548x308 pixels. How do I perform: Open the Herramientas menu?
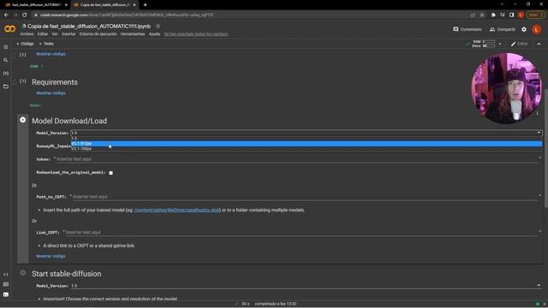[x=133, y=34]
